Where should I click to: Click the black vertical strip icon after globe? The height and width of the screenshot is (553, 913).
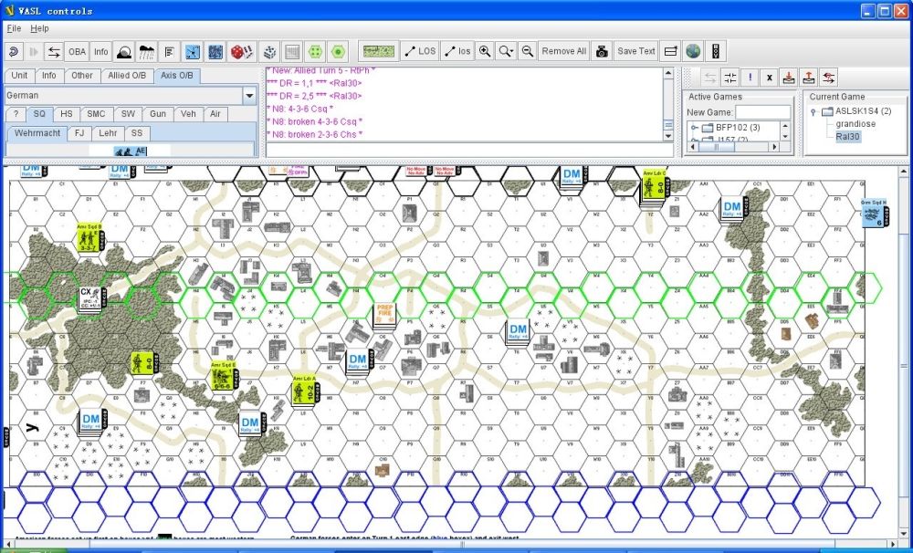click(x=716, y=52)
